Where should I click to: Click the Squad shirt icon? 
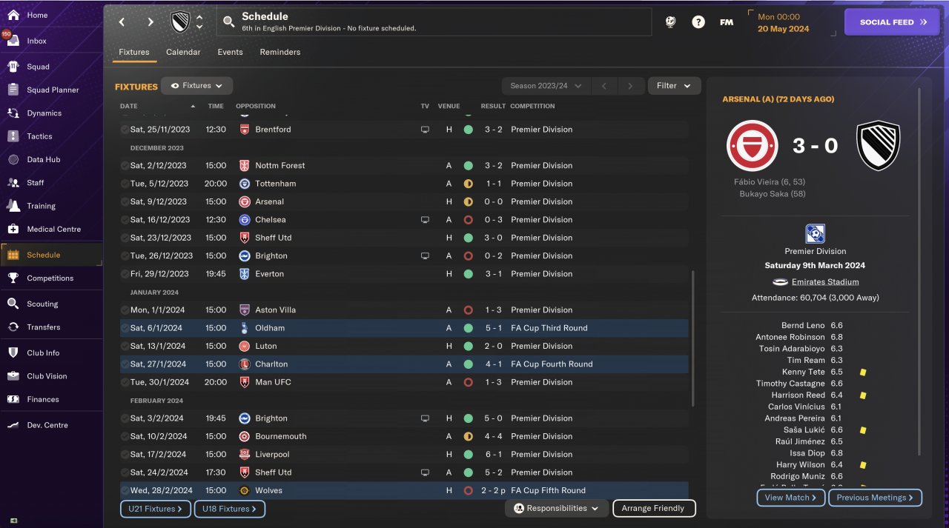pyautogui.click(x=13, y=67)
